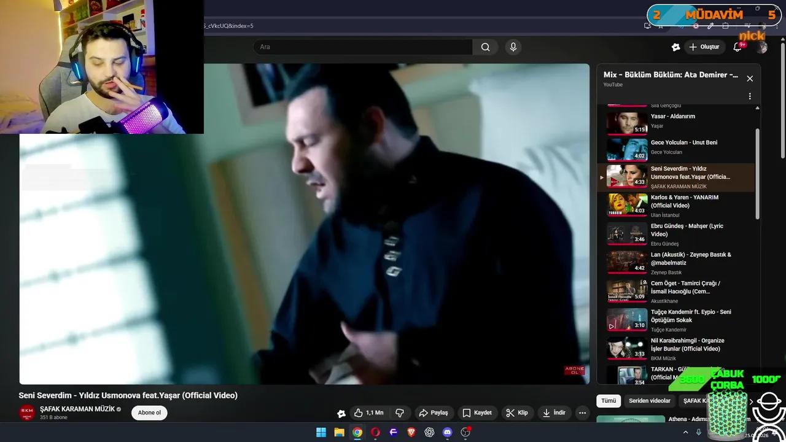Image resolution: width=786 pixels, height=442 pixels.
Task: Open File Explorer from the taskbar
Action: 339,432
